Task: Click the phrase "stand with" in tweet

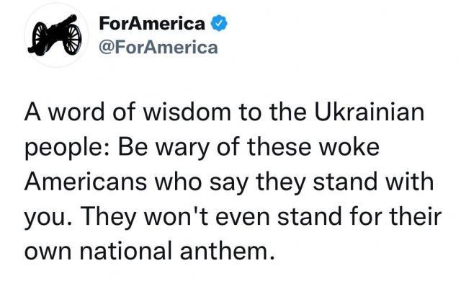Action: coord(373,182)
